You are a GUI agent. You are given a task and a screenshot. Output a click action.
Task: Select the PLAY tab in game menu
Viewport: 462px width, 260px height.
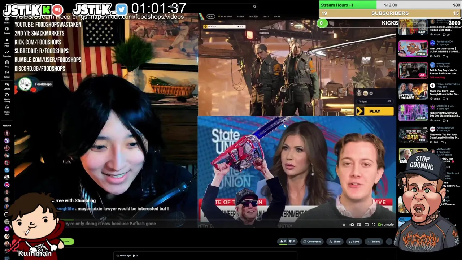coord(211,17)
